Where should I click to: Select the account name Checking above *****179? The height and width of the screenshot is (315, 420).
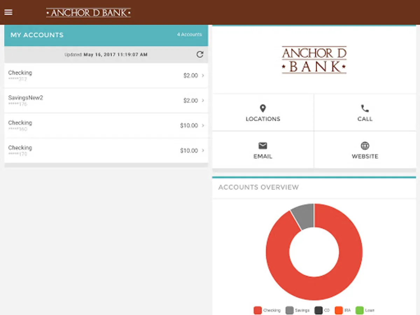point(20,148)
